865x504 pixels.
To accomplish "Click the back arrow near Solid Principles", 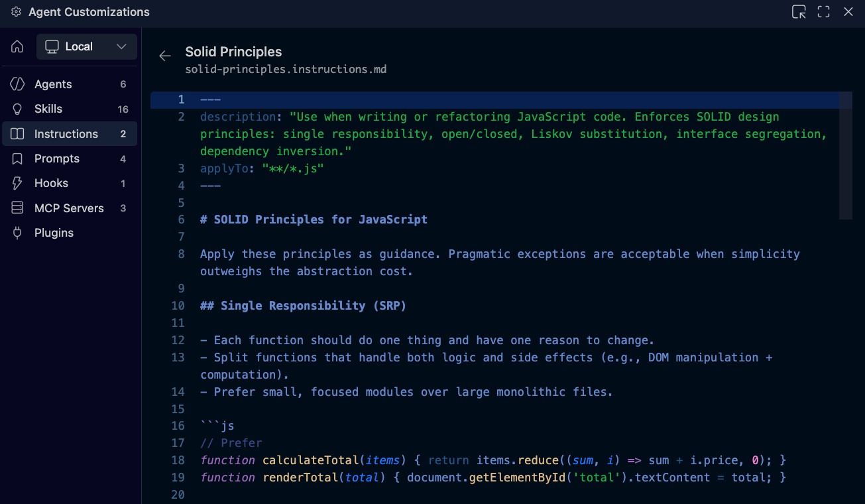I will click(164, 56).
